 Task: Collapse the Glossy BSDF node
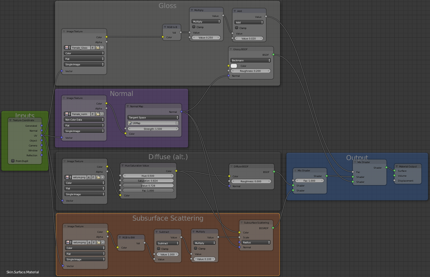pyautogui.click(x=231, y=49)
